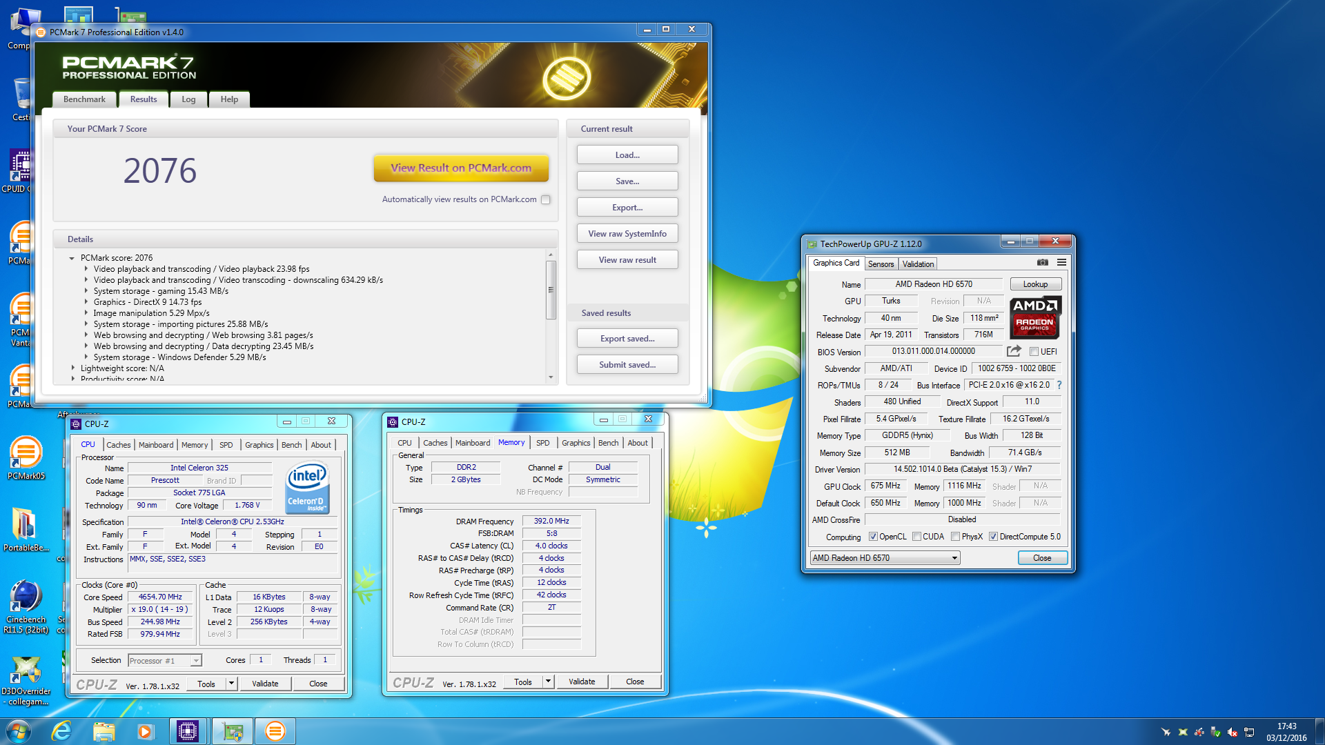This screenshot has width=1325, height=745.
Task: Toggle the DirectCompute 5.0 checkbox in GPU-Z
Action: click(993, 537)
